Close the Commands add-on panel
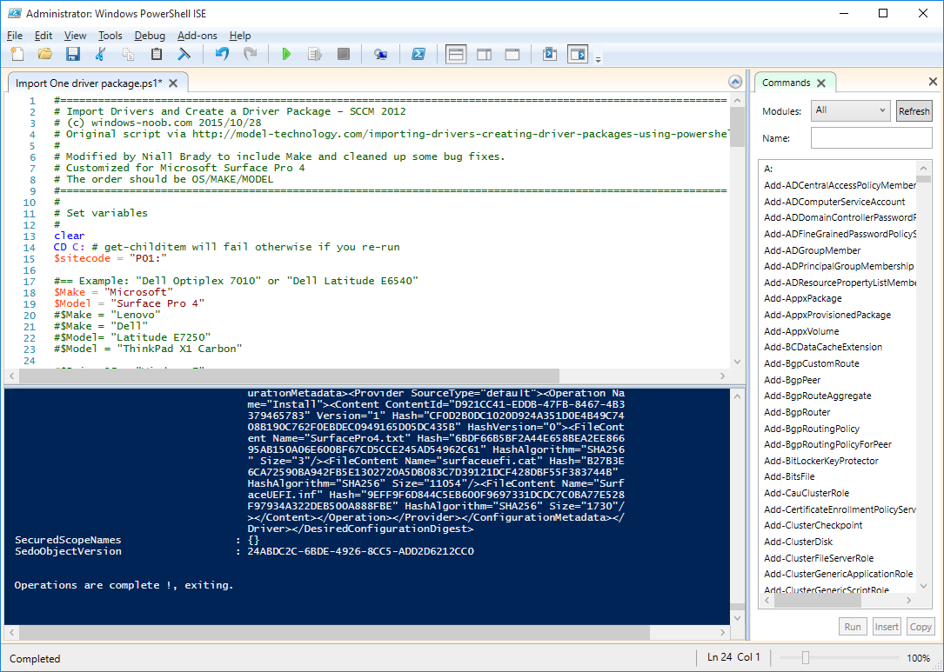This screenshot has height=672, width=944. pyautogui.click(x=933, y=82)
